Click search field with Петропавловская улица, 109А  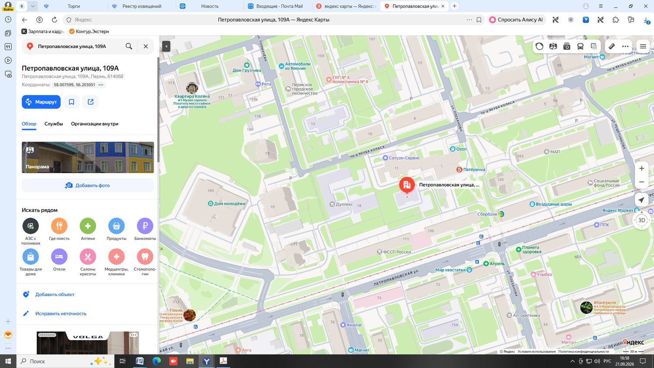tap(72, 46)
